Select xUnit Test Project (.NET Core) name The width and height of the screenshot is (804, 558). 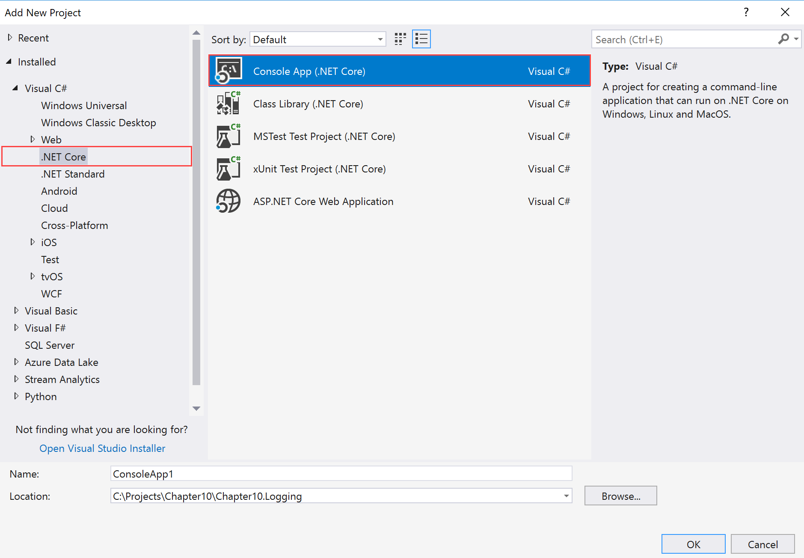pos(320,169)
